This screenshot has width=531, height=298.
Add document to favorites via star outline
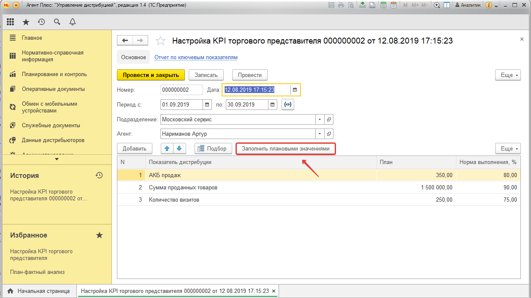160,41
